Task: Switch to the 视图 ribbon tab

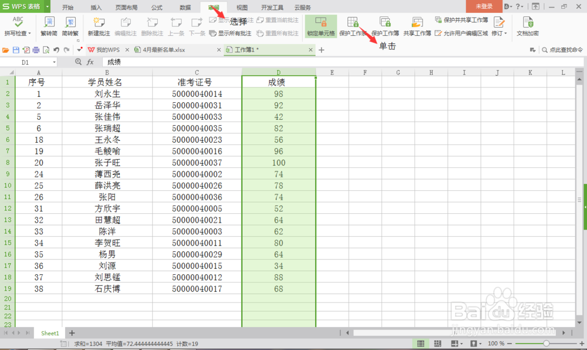Action: coord(242,7)
